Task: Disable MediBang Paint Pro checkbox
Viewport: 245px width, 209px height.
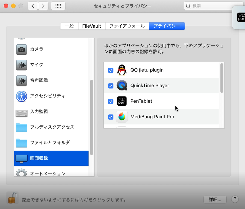Action: click(x=111, y=117)
